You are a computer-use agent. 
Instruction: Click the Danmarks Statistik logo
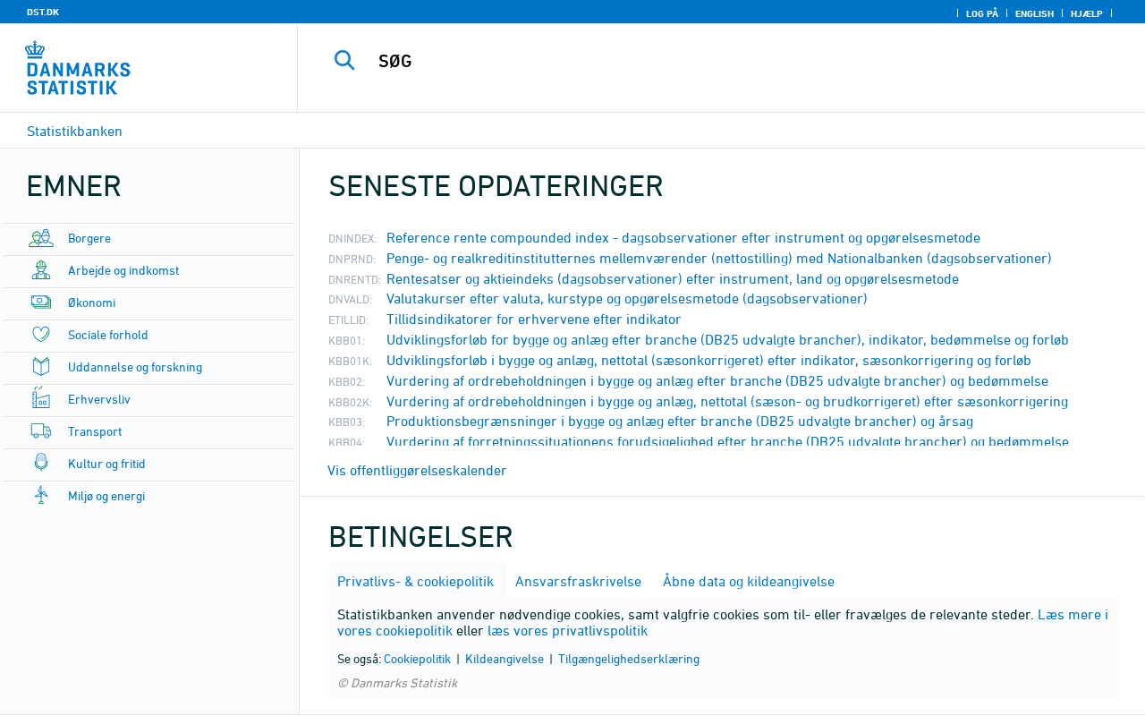(78, 68)
